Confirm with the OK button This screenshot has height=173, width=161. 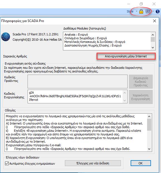click(141, 163)
